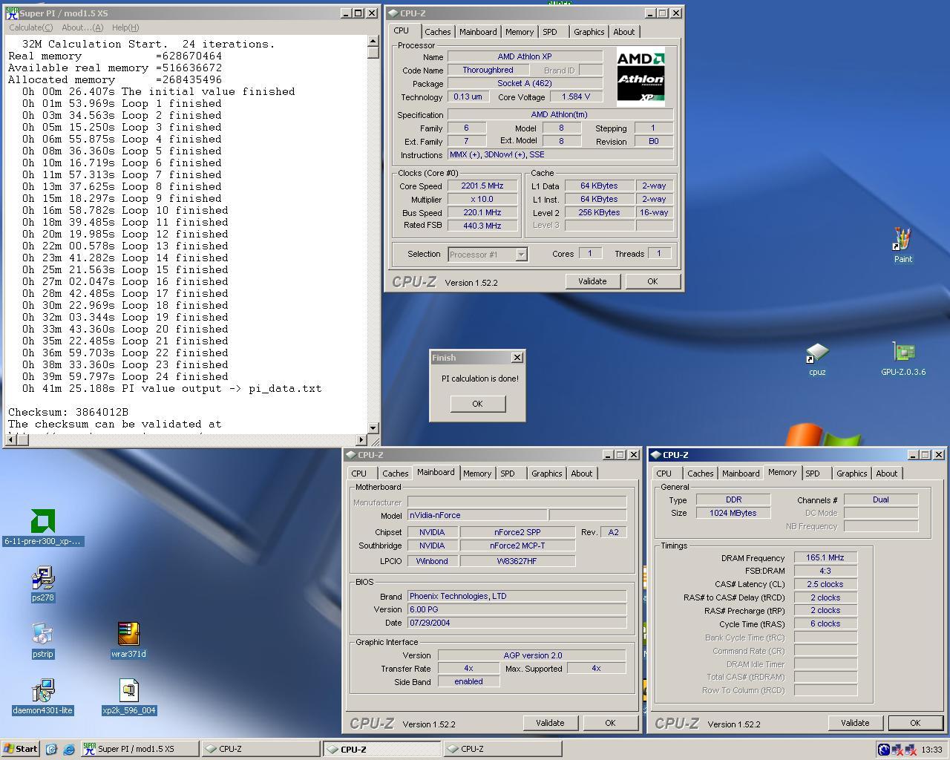
Task: Open the GPU-Z.0.3.6 desktop icon
Action: (903, 360)
